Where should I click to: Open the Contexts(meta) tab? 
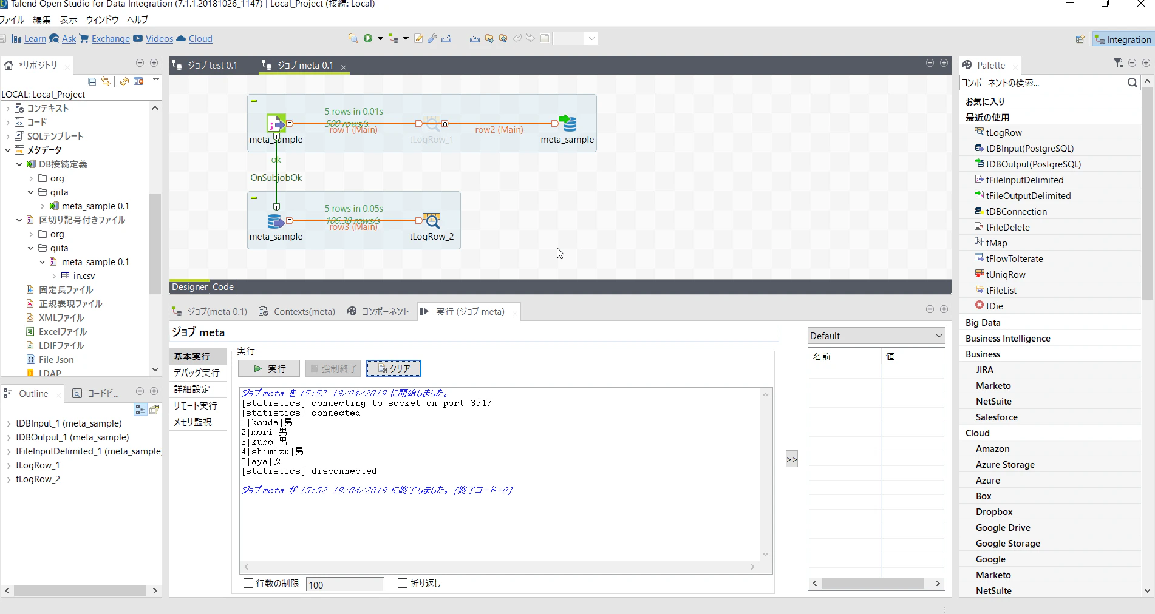[297, 312]
